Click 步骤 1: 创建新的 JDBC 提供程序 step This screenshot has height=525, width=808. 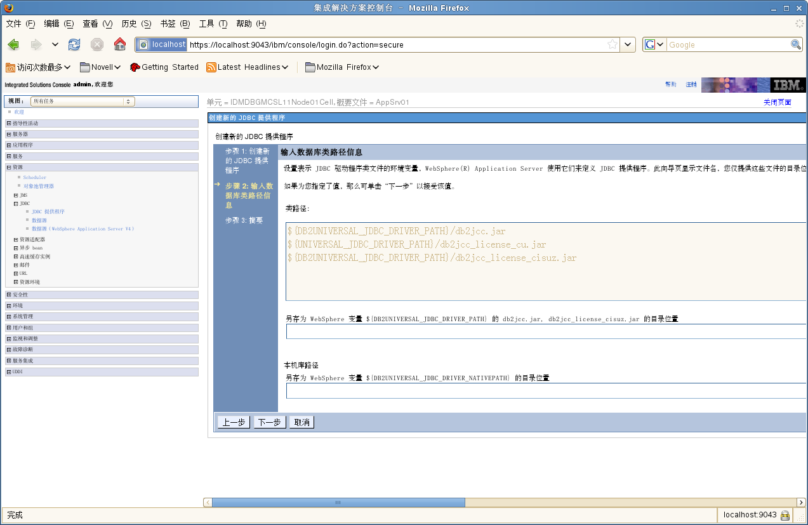click(x=247, y=161)
